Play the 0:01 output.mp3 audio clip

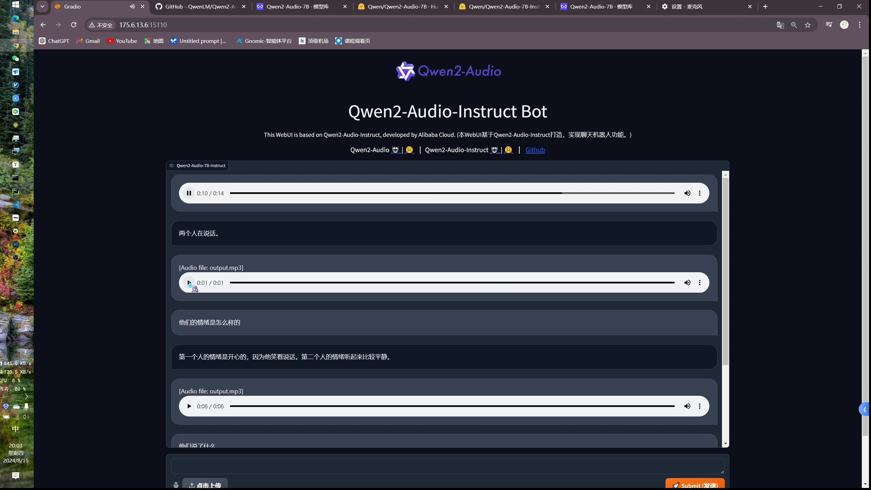pyautogui.click(x=189, y=283)
